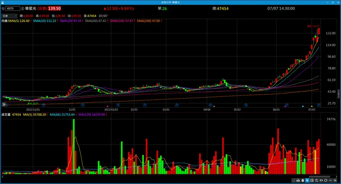Click the circular refresh icon
Screen dimensions: 341x184
[x=325, y=180]
